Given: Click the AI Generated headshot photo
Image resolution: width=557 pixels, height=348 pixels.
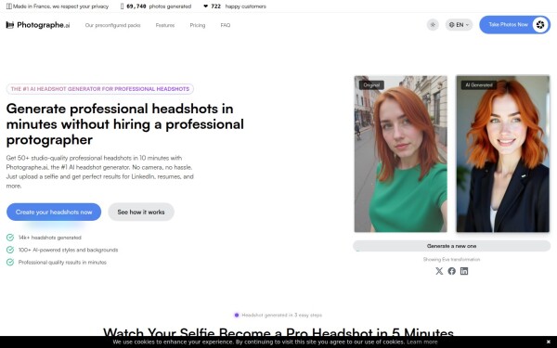Looking at the screenshot, I should point(502,154).
